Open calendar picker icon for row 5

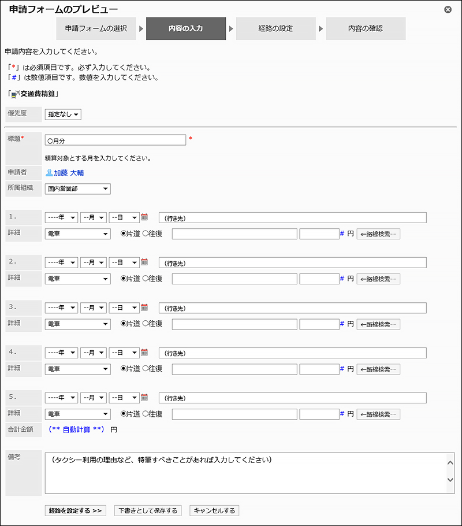click(x=144, y=397)
